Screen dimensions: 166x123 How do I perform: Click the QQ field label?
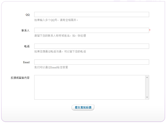[x=28, y=15]
